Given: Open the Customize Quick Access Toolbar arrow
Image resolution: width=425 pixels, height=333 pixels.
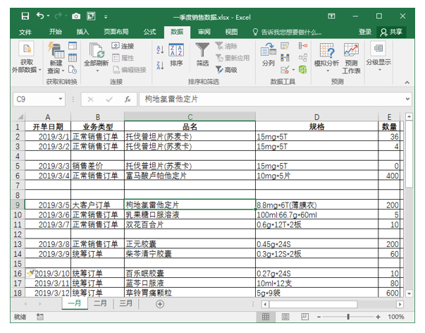Looking at the screenshot, I should click(106, 17).
